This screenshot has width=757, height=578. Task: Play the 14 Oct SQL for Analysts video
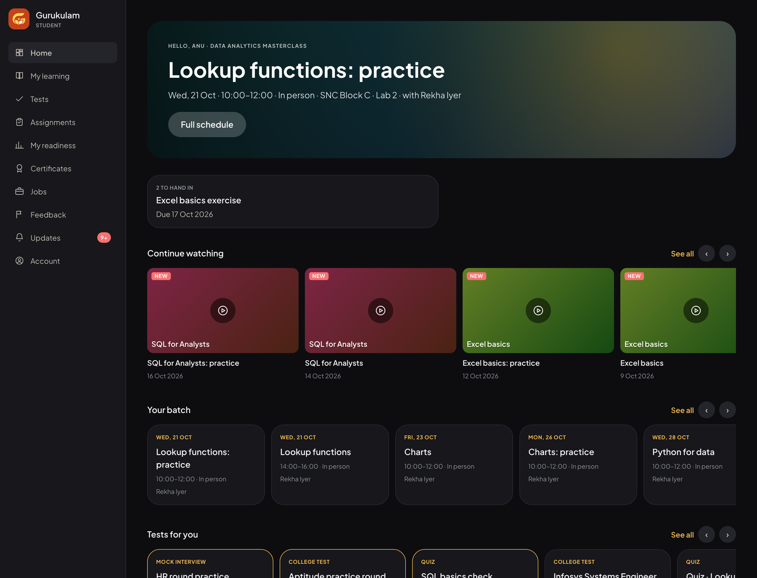[381, 311]
